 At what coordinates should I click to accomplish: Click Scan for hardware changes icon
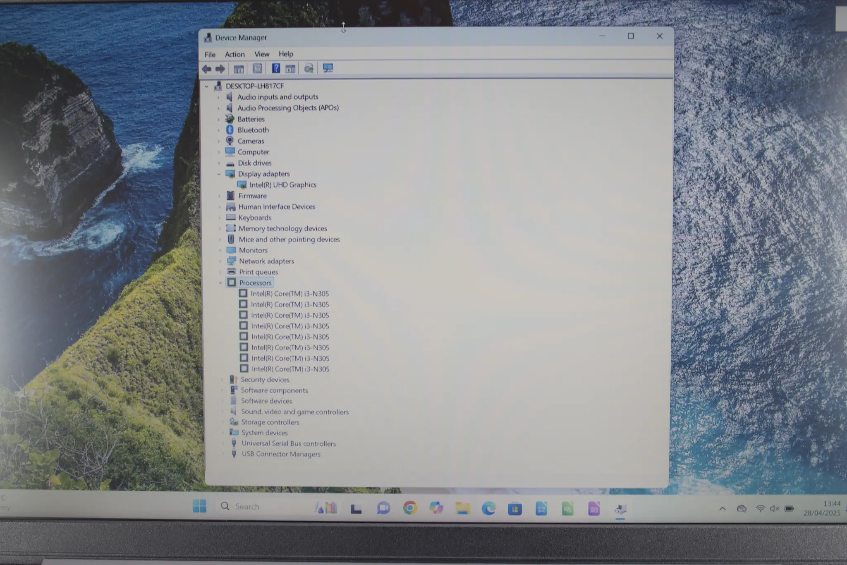click(x=328, y=68)
